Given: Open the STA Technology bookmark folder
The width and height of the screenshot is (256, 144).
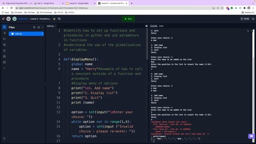Looking at the screenshot, I should [44, 12].
